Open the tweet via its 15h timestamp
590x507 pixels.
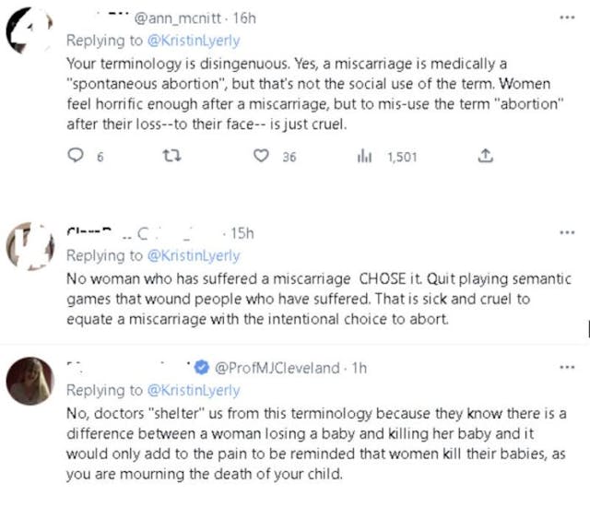tap(243, 233)
